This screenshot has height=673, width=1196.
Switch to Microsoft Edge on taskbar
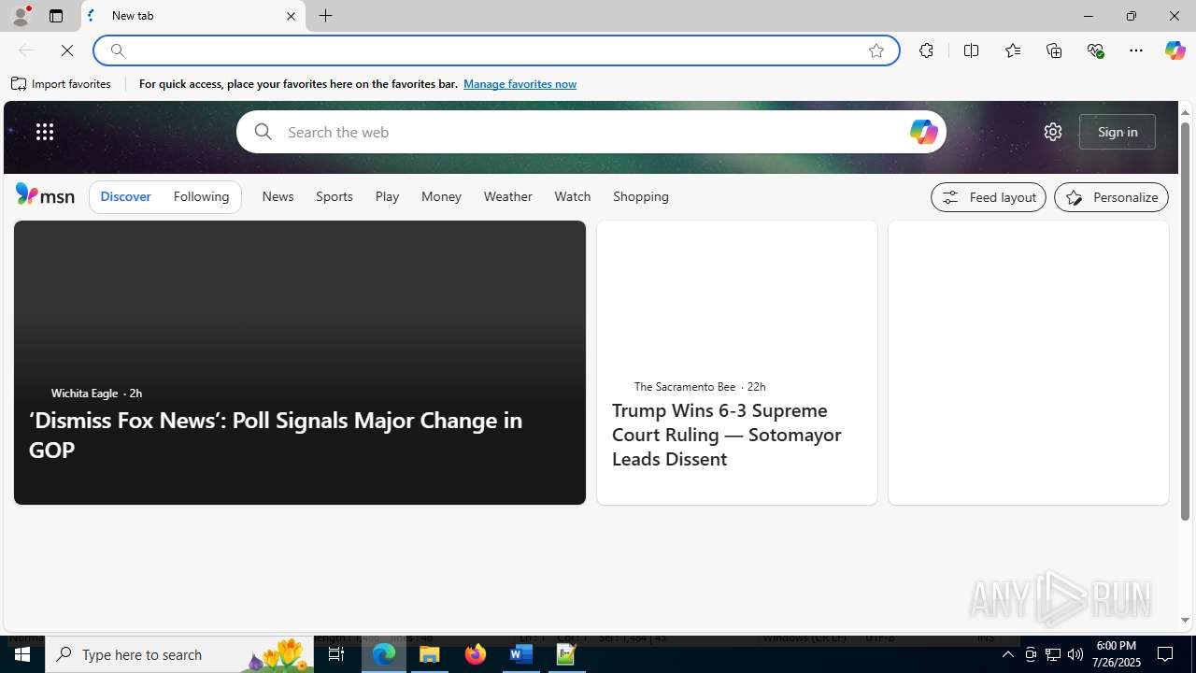384,654
